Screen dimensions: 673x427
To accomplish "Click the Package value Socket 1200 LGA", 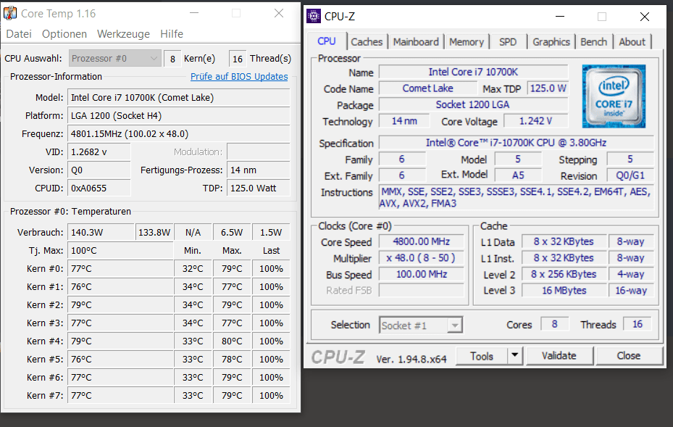I will [473, 105].
